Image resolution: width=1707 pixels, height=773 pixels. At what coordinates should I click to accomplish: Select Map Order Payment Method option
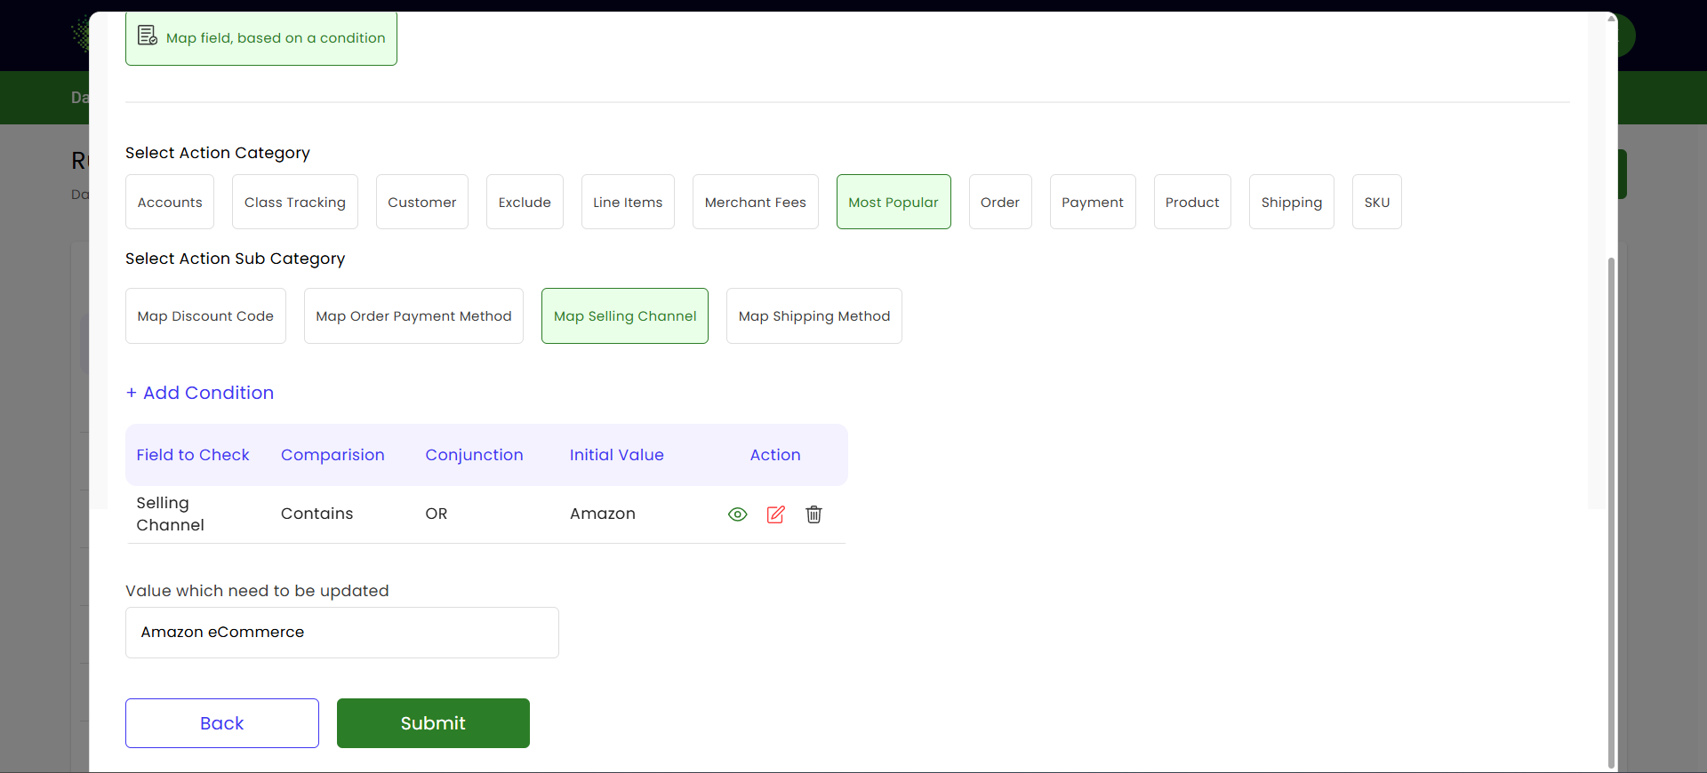[x=413, y=315]
